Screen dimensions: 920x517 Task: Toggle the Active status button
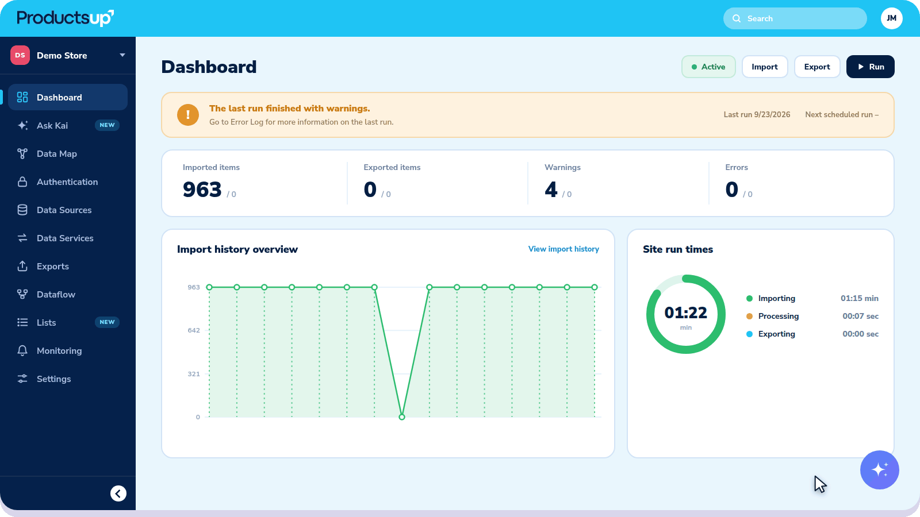click(708, 67)
